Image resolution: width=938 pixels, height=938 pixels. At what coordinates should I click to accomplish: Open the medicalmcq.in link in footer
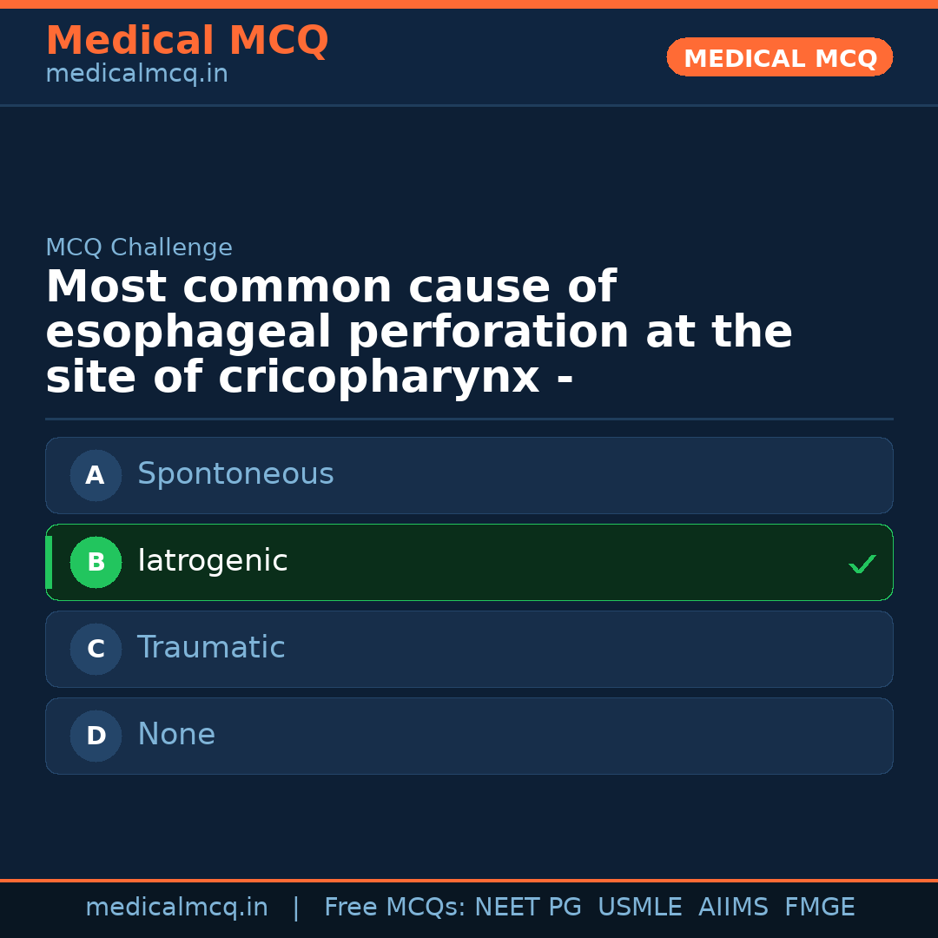(x=177, y=907)
